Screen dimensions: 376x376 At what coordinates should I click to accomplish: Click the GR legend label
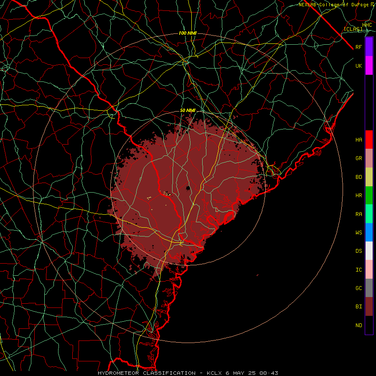[359, 158]
